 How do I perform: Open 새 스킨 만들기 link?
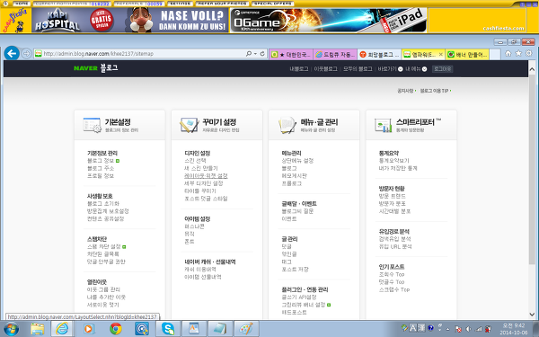point(201,168)
